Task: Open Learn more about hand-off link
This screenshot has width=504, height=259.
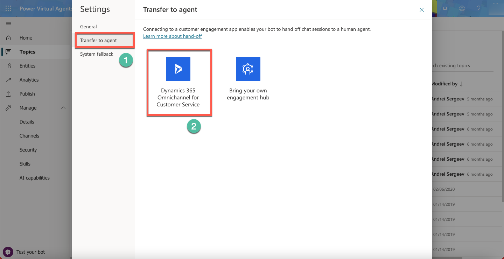Action: click(172, 36)
